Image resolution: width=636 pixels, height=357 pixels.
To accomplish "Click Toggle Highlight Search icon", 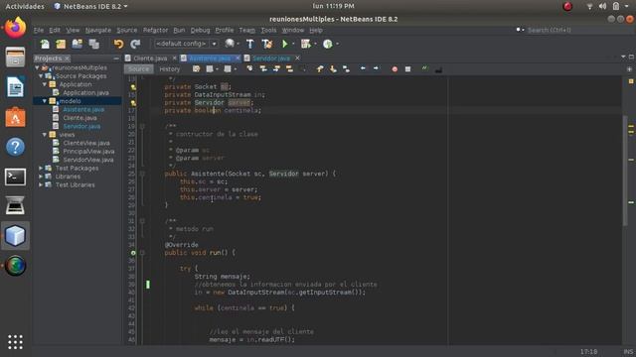I will pyautogui.click(x=289, y=69).
